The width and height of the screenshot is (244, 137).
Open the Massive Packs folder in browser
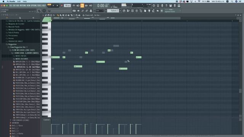pyautogui.click(x=14, y=27)
